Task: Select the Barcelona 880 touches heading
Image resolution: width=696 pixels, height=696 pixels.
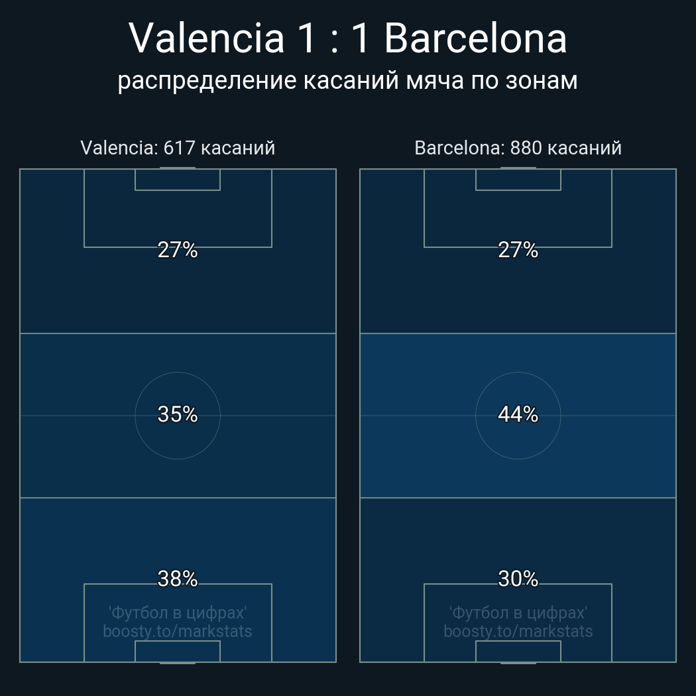Action: click(518, 148)
